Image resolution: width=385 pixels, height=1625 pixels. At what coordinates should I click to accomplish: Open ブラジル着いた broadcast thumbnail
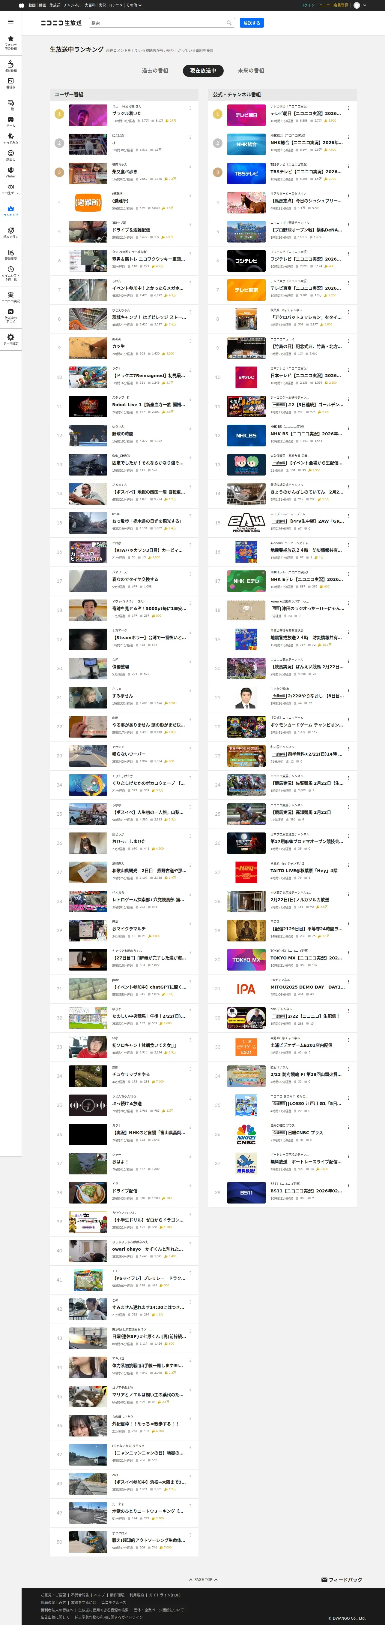click(x=88, y=115)
